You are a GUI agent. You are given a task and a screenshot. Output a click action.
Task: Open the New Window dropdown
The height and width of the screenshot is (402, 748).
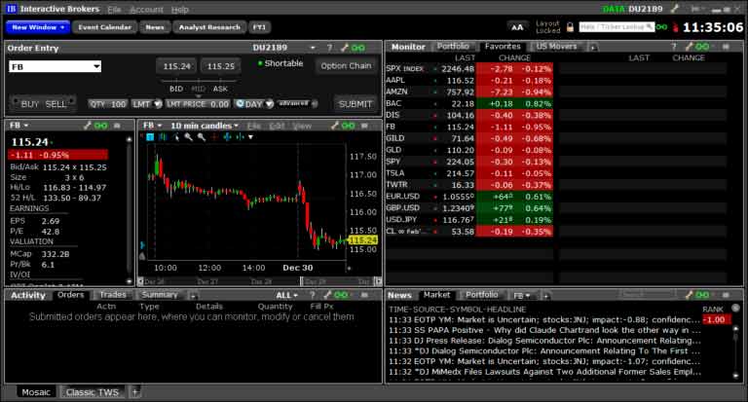pyautogui.click(x=38, y=27)
